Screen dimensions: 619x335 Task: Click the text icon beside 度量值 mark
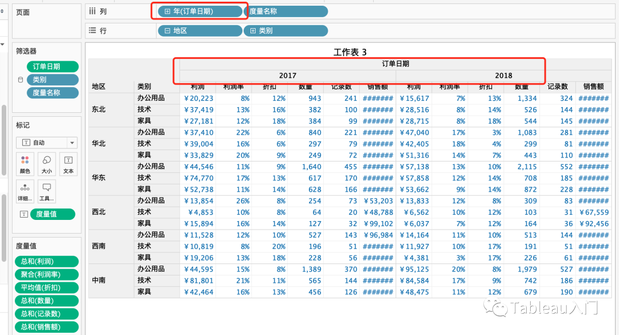click(x=23, y=214)
